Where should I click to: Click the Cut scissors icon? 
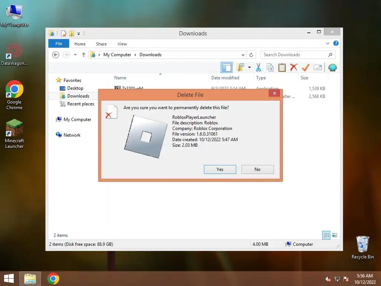click(258, 67)
